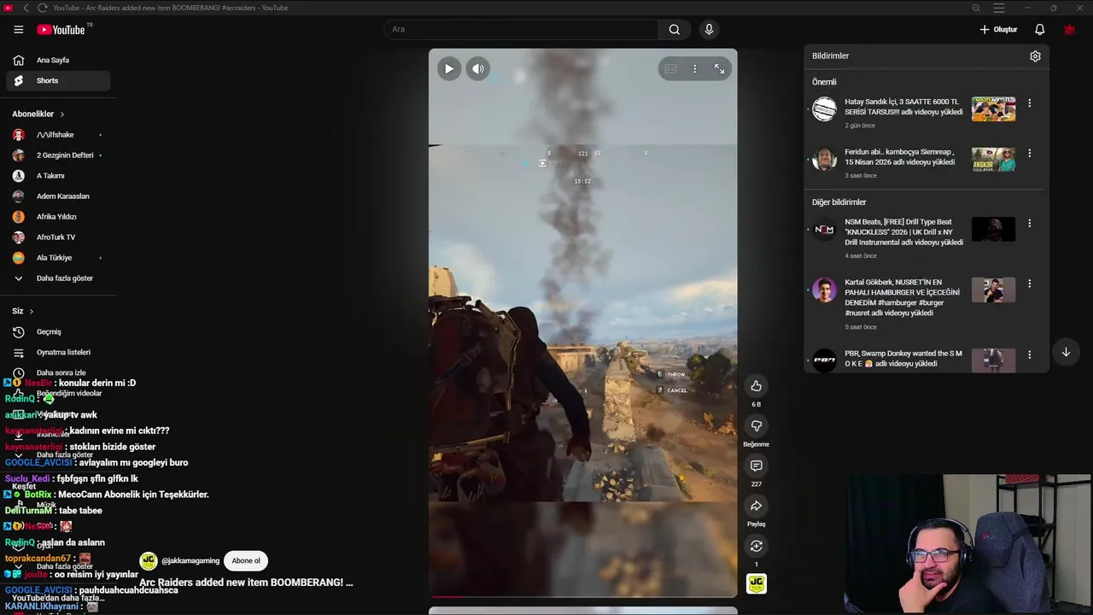Open Shorts video more options menu

tap(695, 69)
